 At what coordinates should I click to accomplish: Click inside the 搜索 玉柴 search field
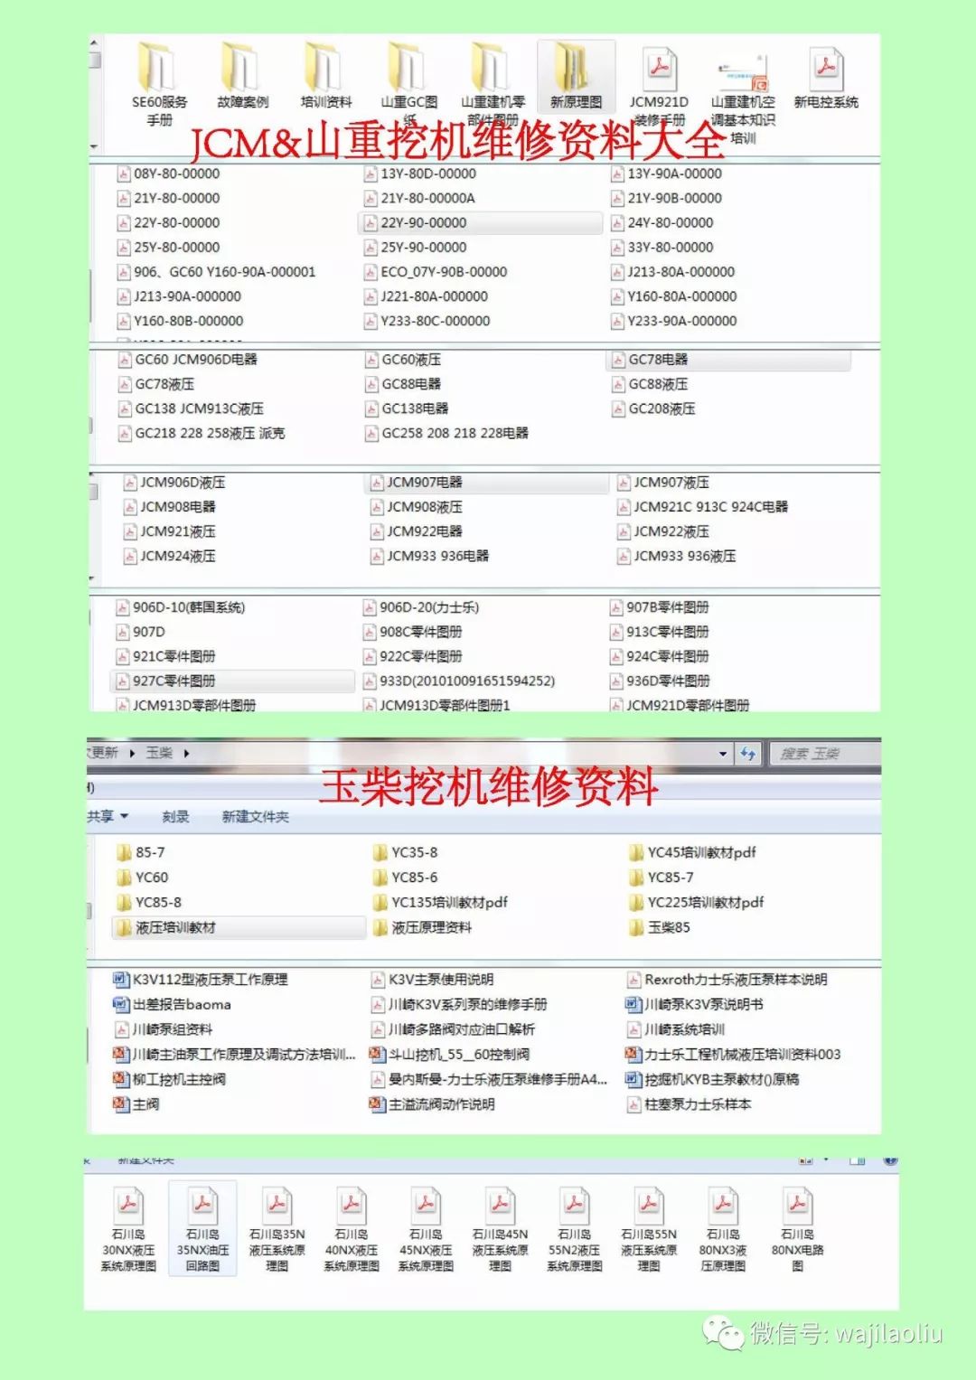tap(818, 752)
